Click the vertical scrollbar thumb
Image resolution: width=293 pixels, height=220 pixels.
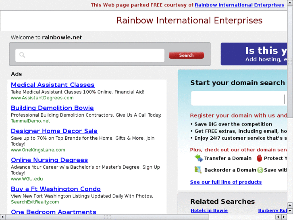290,62
